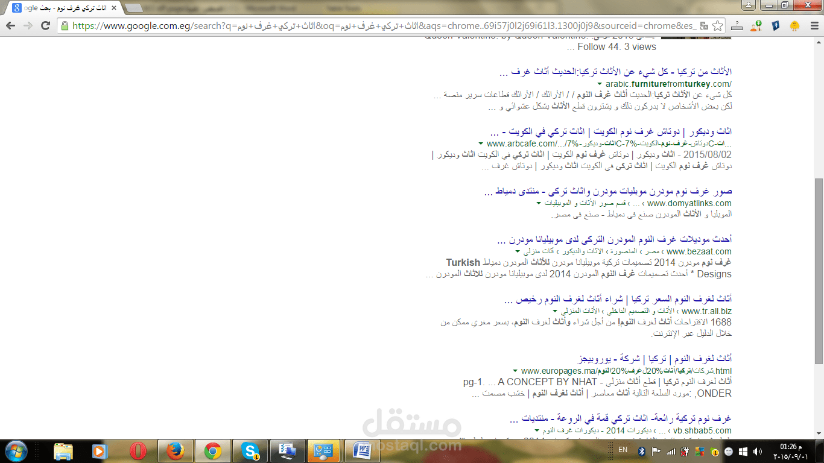Open the media player taskbar icon
This screenshot has height=463, width=824.
coord(100,451)
